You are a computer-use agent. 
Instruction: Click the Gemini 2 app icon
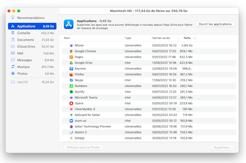71,132
